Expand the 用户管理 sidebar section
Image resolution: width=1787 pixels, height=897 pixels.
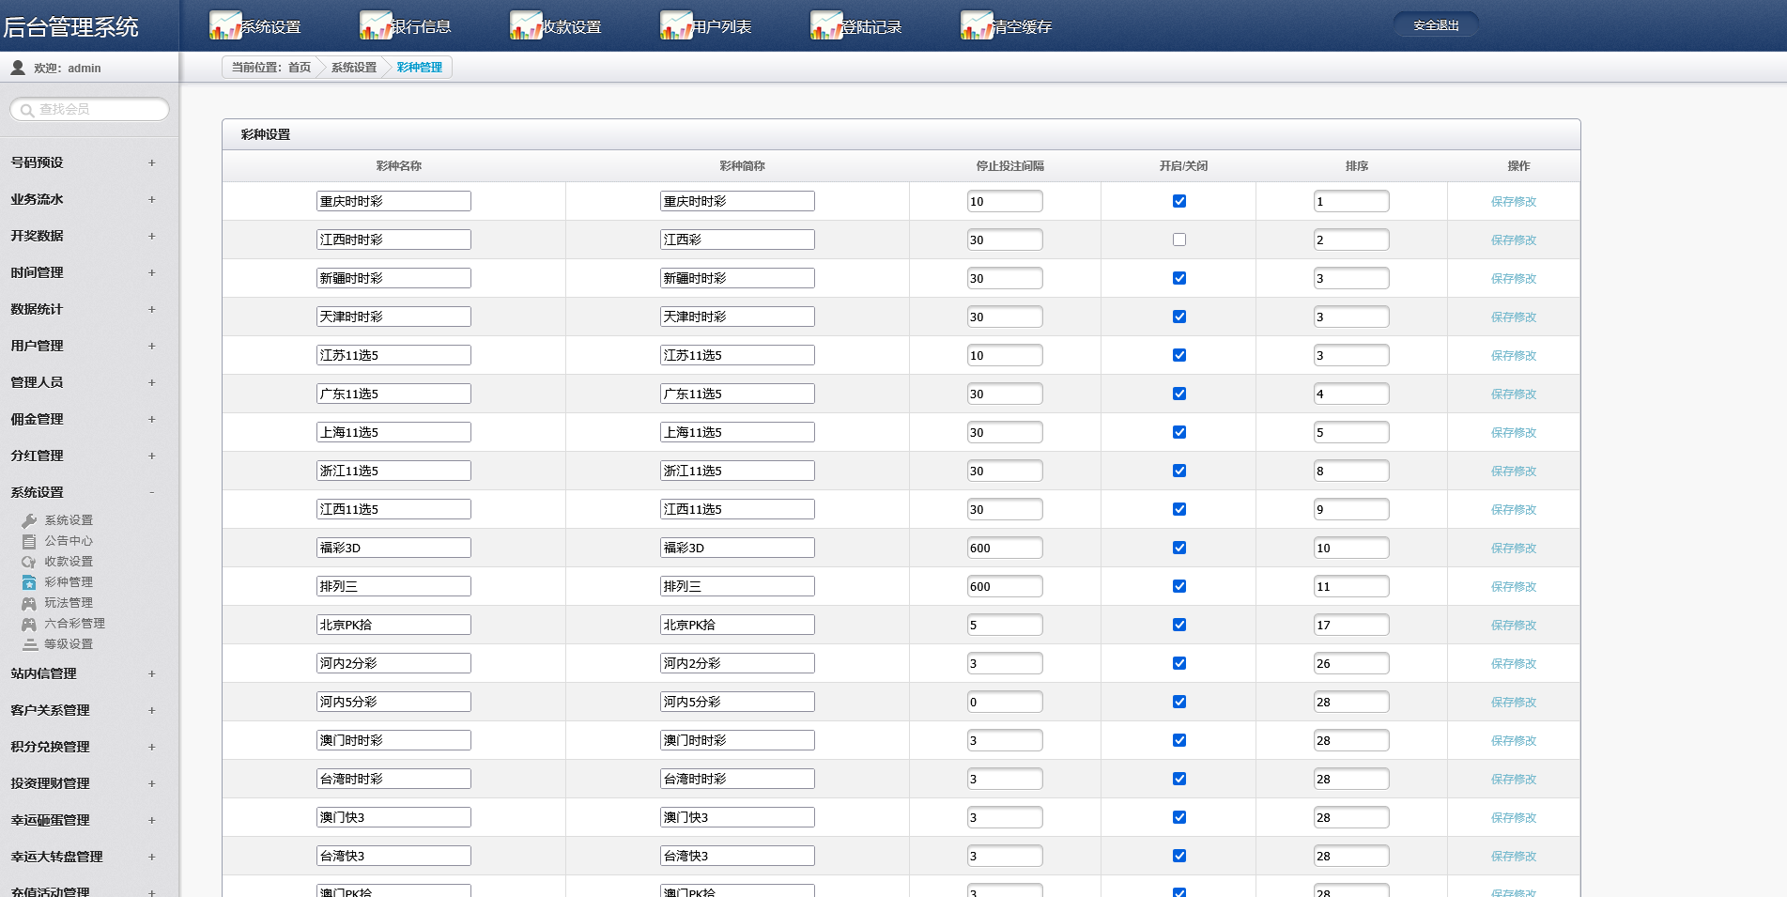coord(151,346)
